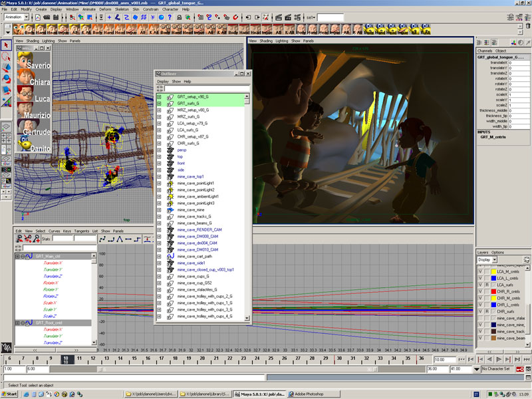Open the Lighting menu of the camera render viewport

[x=281, y=41]
